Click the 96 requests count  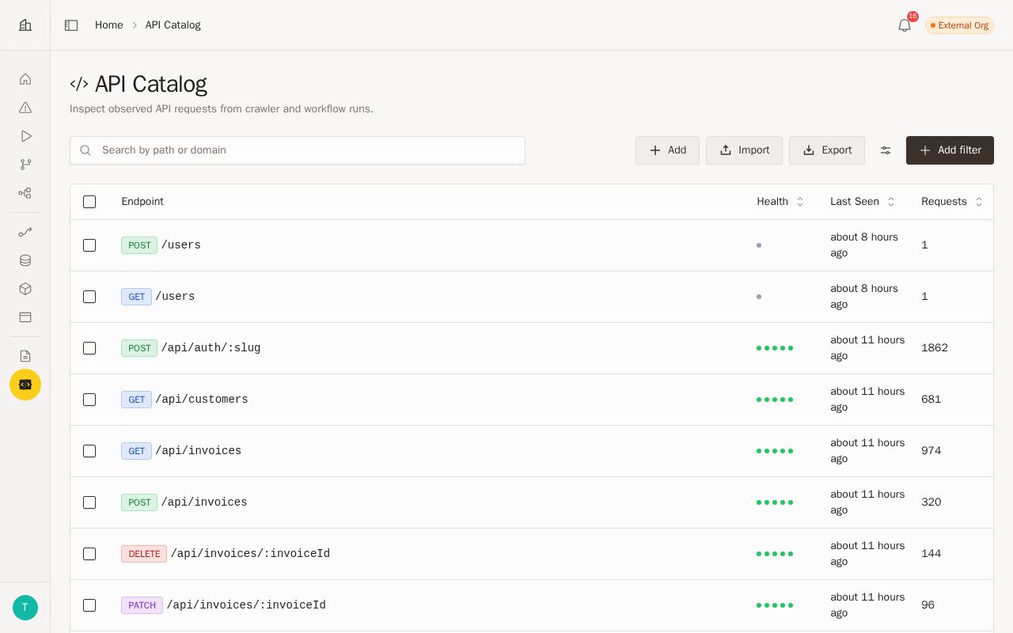[928, 605]
